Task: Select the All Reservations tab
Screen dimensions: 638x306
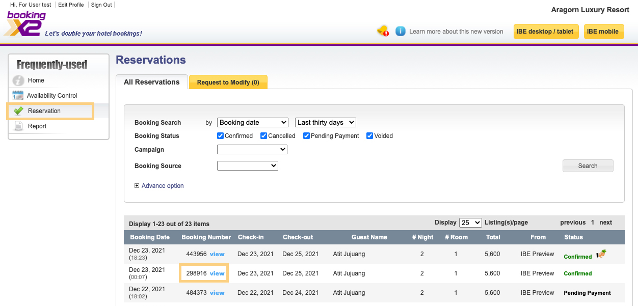Action: click(152, 82)
